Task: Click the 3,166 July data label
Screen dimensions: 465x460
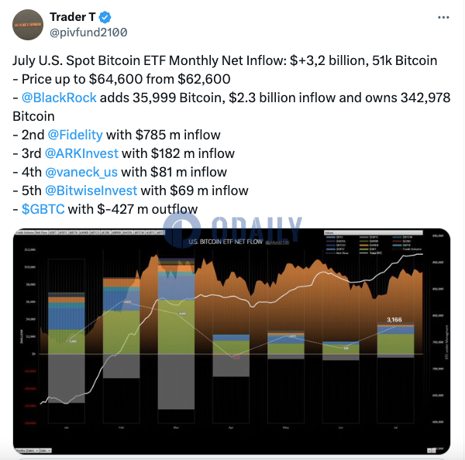Action: click(x=394, y=320)
